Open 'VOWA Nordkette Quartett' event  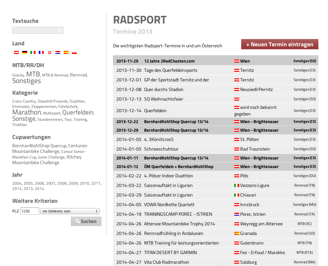click(x=169, y=204)
